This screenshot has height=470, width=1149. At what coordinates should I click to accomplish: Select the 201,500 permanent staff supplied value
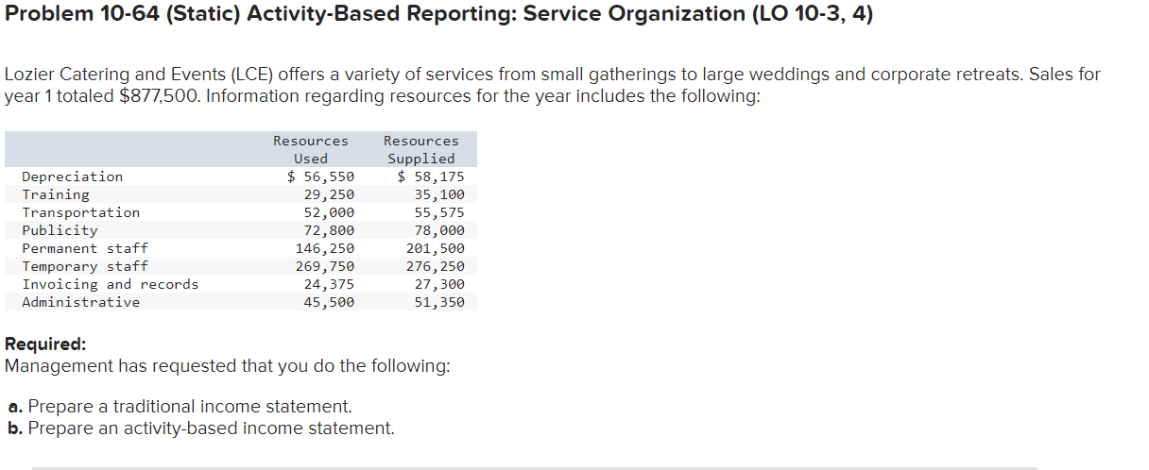pos(436,248)
